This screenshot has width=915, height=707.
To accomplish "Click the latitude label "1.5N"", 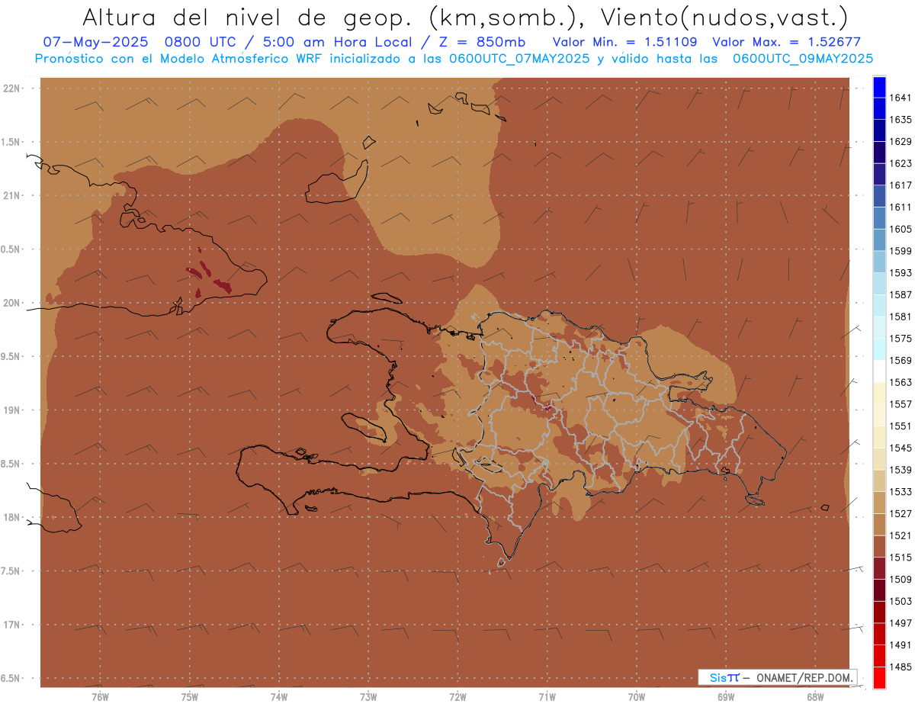I will pyautogui.click(x=11, y=142).
